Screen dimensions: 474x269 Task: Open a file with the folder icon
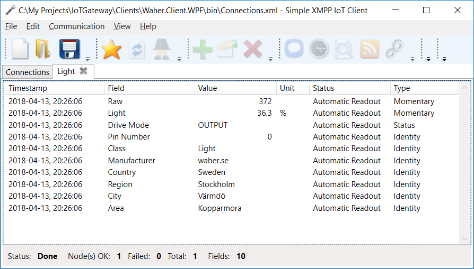tap(42, 49)
